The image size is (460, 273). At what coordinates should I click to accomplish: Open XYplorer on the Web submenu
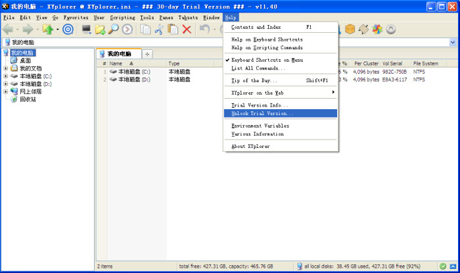(x=281, y=93)
